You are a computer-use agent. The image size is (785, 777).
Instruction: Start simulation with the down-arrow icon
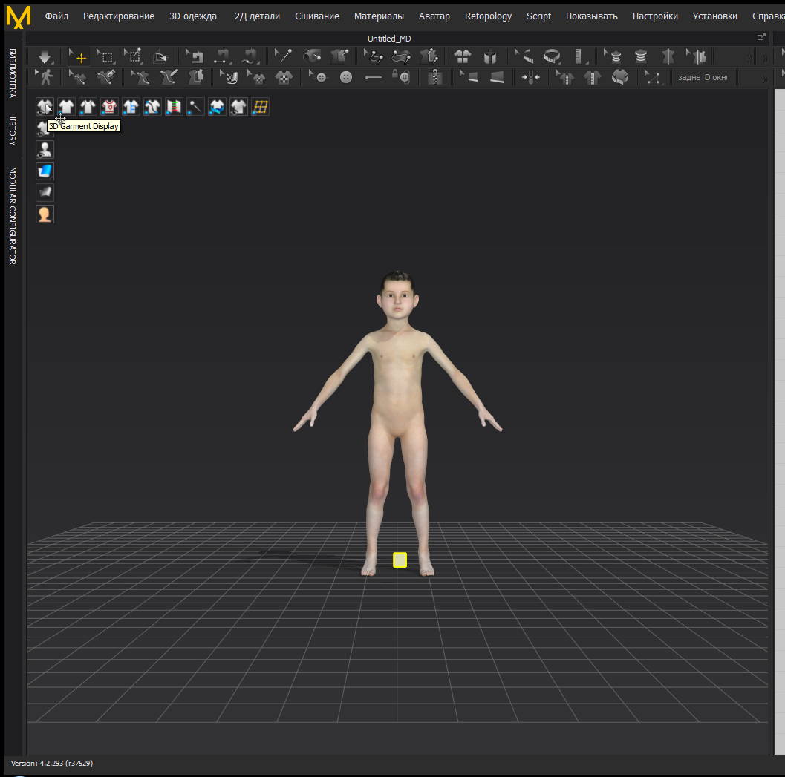[x=45, y=57]
